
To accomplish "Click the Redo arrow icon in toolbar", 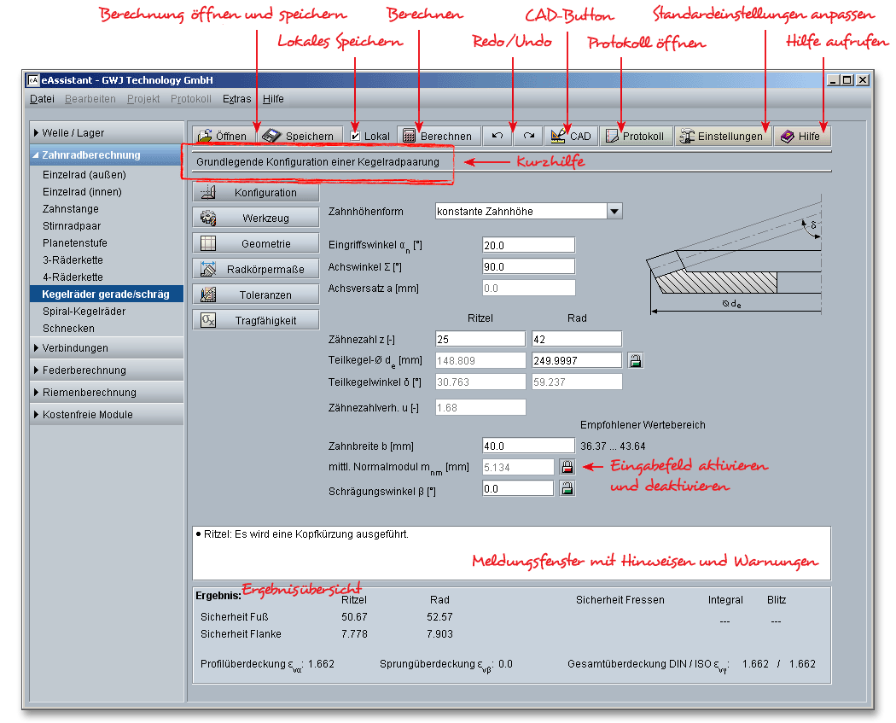I will pos(528,136).
